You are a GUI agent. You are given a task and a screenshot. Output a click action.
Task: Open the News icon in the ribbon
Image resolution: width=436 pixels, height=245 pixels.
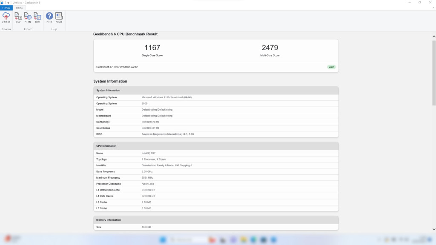(59, 18)
